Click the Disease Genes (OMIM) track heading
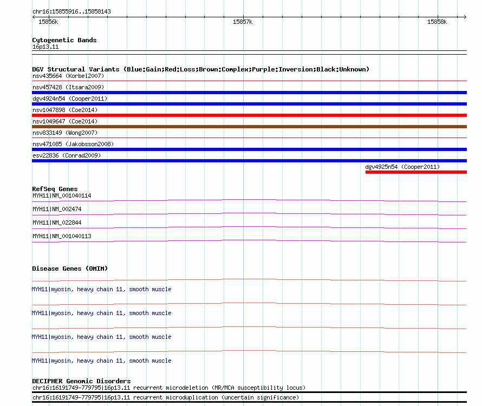482x406 pixels. tap(70, 269)
